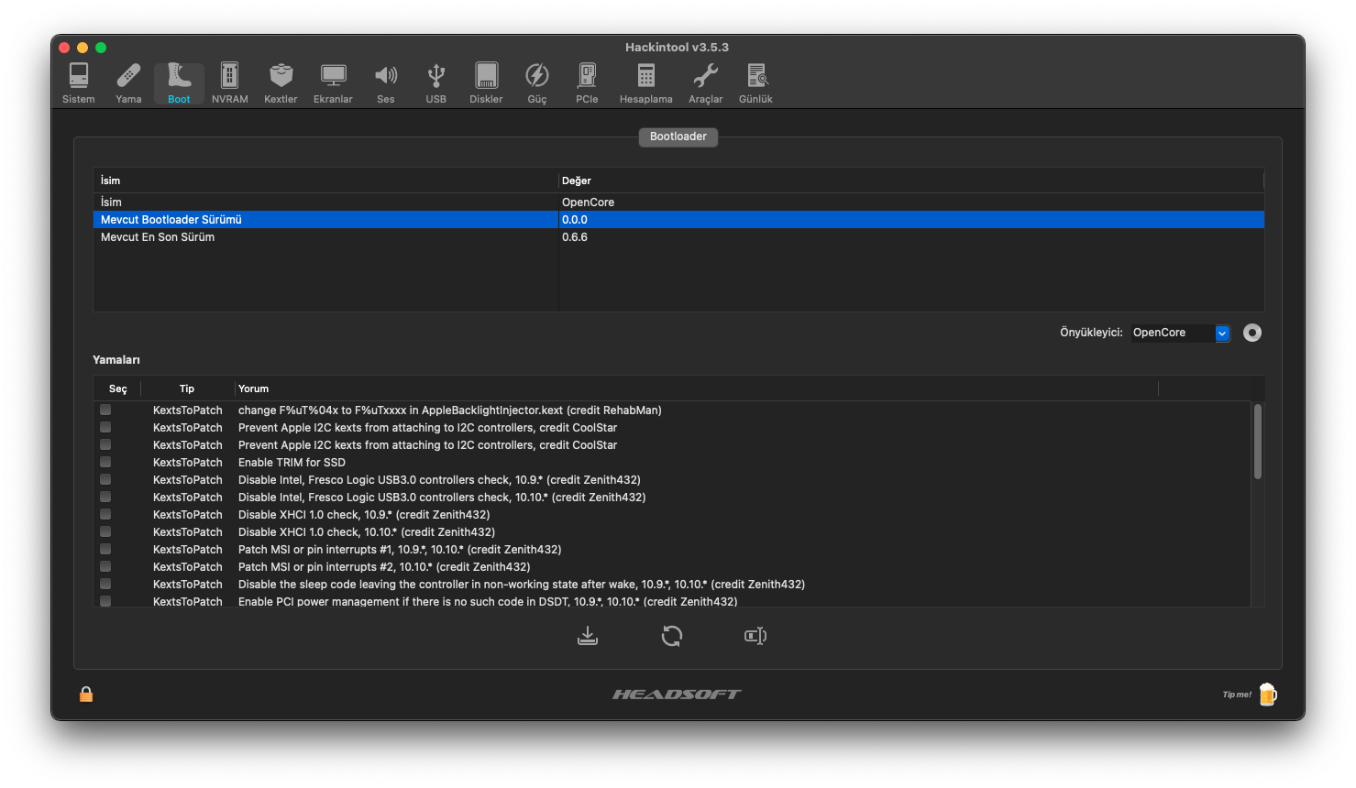Open the Ekranlar displays section

[333, 83]
